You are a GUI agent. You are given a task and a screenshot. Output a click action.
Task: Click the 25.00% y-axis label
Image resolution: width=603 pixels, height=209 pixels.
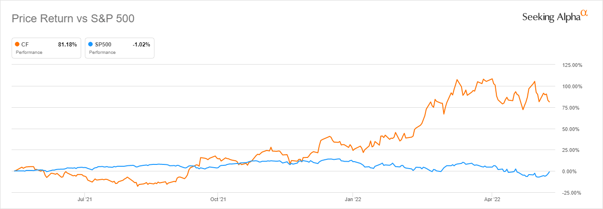coord(573,150)
